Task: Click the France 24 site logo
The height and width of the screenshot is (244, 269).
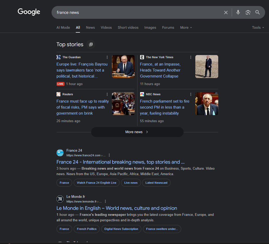Action: pyautogui.click(x=60, y=153)
